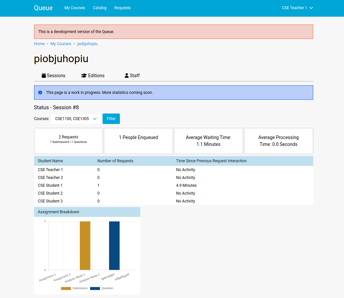This screenshot has width=344, height=298.
Task: Click the chevron beside CSE Teacher 1
Action: [x=311, y=8]
